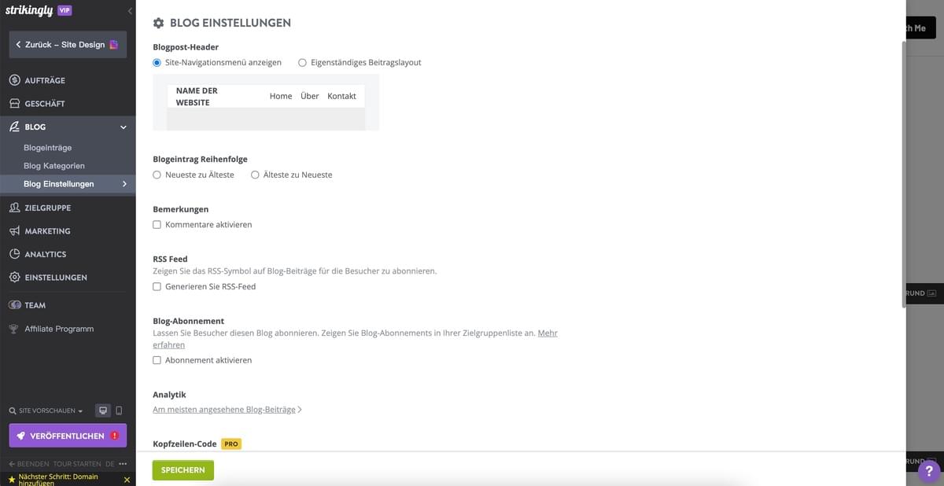
Task: Check Generieren Sie RSS-Feed
Action: [156, 285]
